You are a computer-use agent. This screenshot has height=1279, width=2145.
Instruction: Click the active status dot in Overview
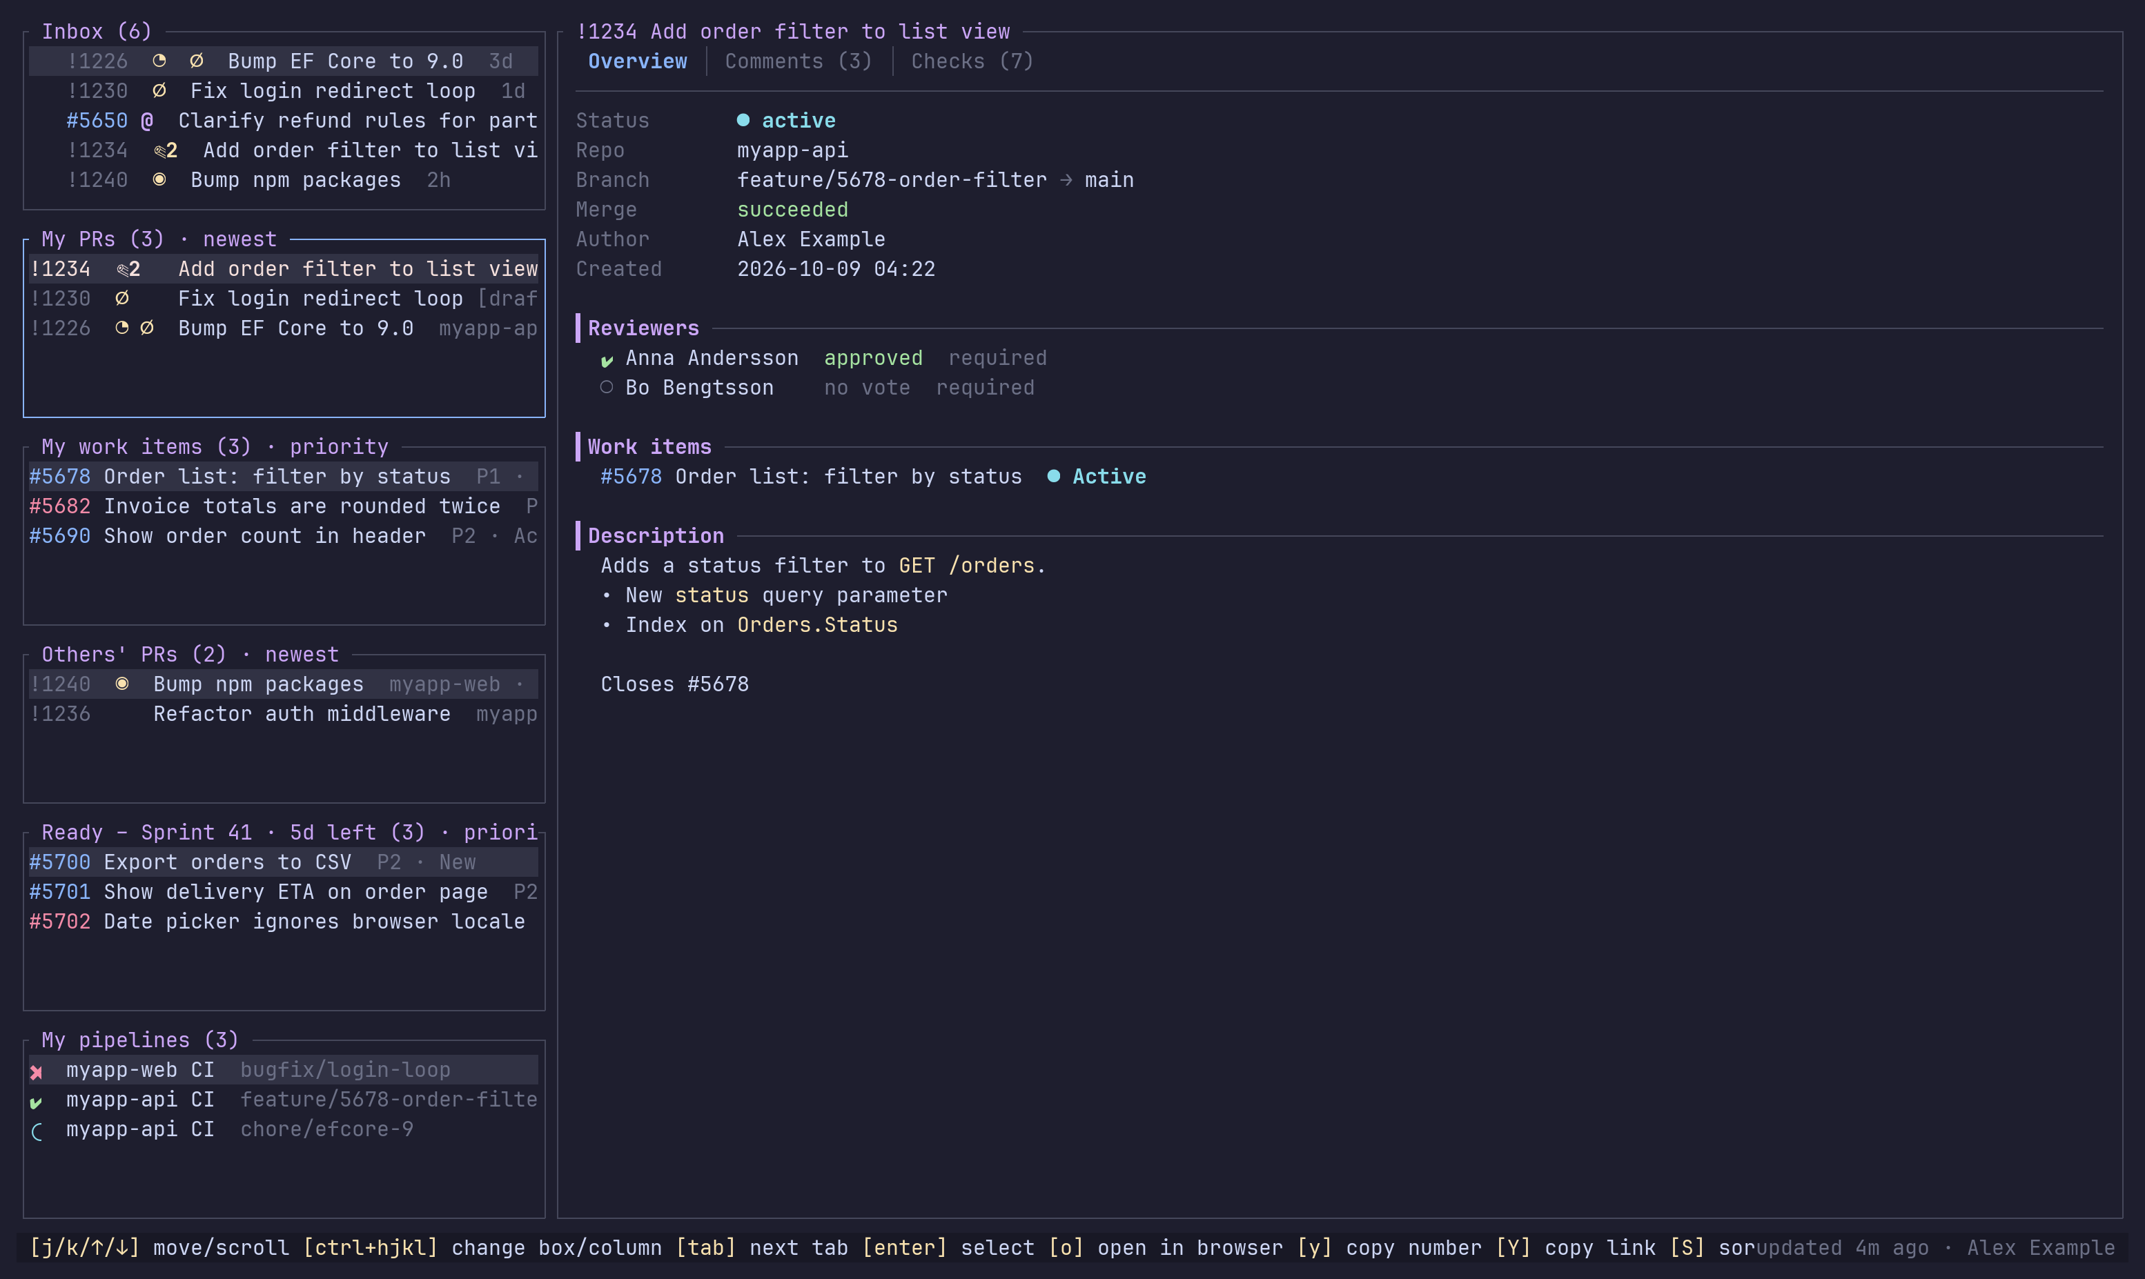pyautogui.click(x=743, y=121)
